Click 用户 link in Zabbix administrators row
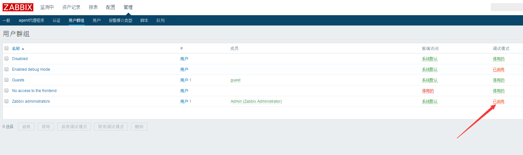Viewport: 523px width, 155px height. tap(184, 101)
